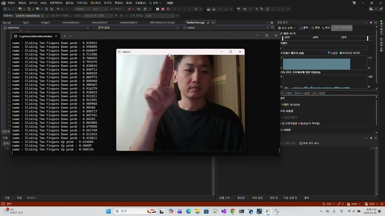This screenshot has width=385, height=216.
Task: Switch to the 중단점 bottom tab
Action: click(241, 198)
